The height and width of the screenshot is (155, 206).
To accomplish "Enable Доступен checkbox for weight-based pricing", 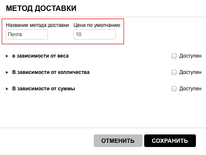I will coord(174,56).
